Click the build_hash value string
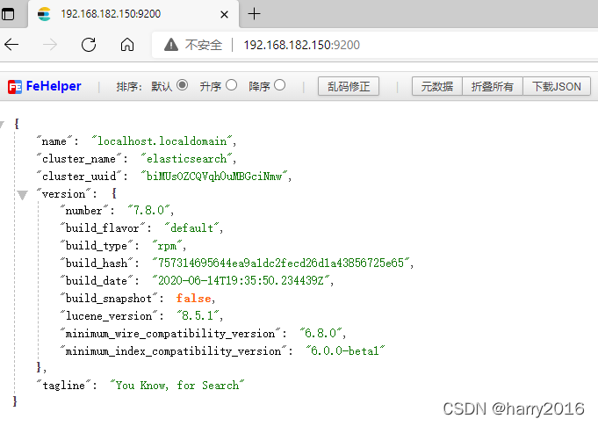The height and width of the screenshot is (426, 598). (281, 263)
